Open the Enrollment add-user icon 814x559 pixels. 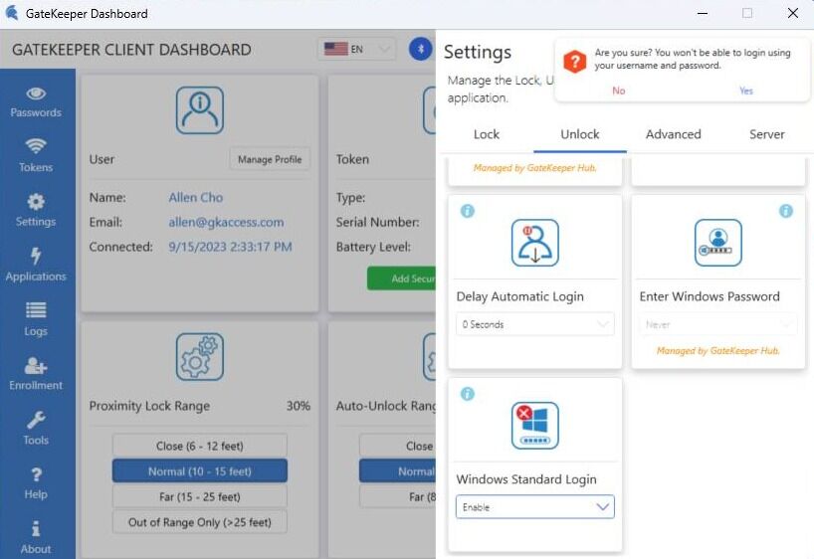[x=36, y=365]
